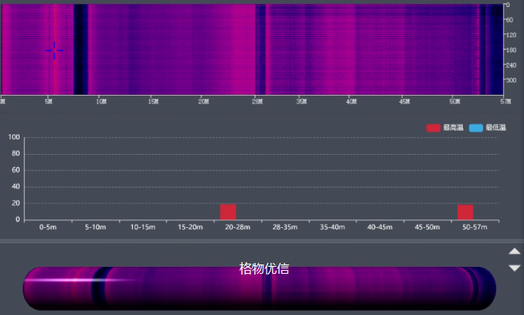The height and width of the screenshot is (315, 524).
Task: Click the dark band near 28M on heatmap
Action: coord(260,47)
